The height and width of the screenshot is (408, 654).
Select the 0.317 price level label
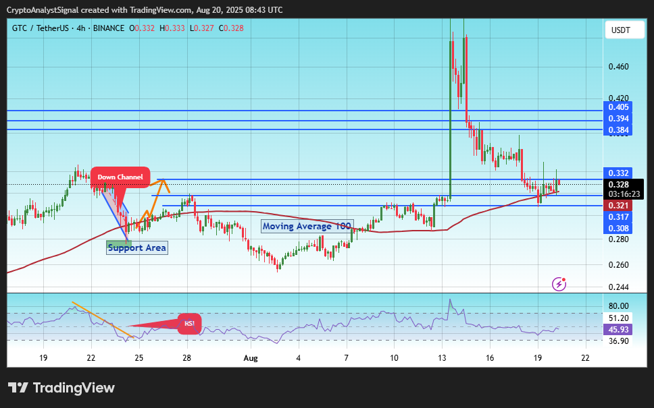[618, 216]
